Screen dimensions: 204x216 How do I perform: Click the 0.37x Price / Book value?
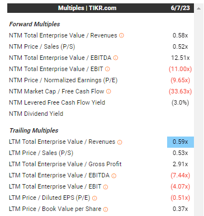click(x=181, y=209)
